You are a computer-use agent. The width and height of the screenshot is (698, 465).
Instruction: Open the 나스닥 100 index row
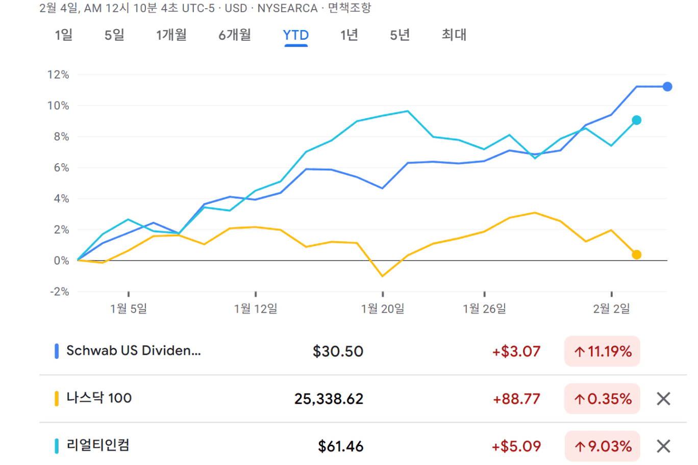click(x=99, y=398)
